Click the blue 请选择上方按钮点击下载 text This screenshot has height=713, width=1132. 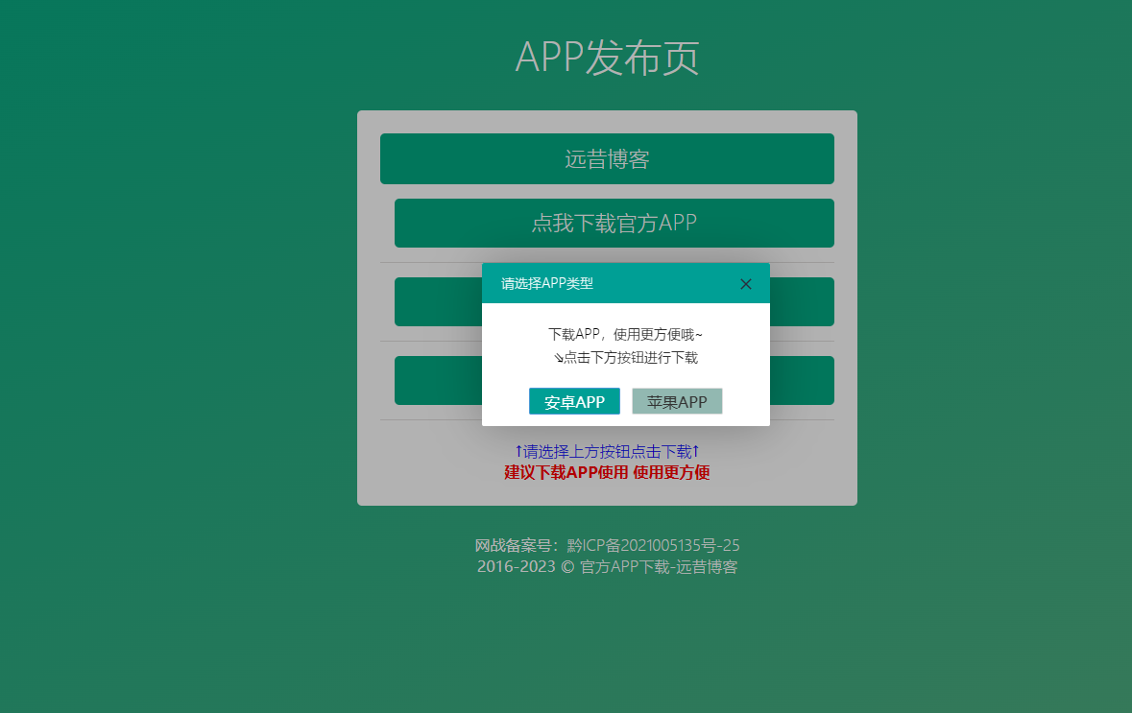point(607,451)
